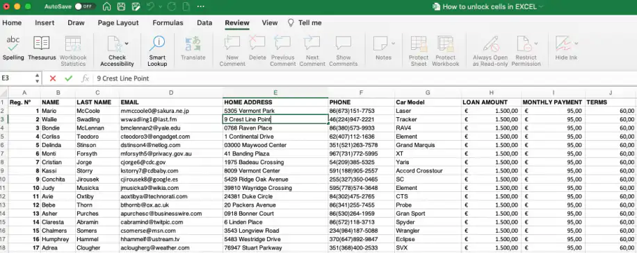Click the Redo icon in title bar
637x253 pixels.
pos(172,6)
